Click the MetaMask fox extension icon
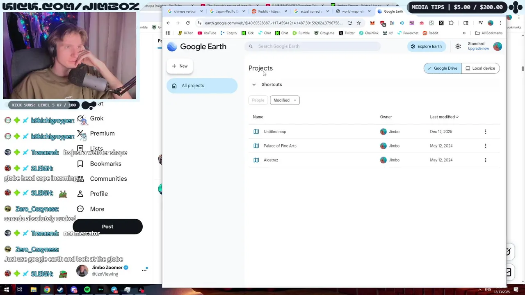525x295 pixels. tap(372, 23)
